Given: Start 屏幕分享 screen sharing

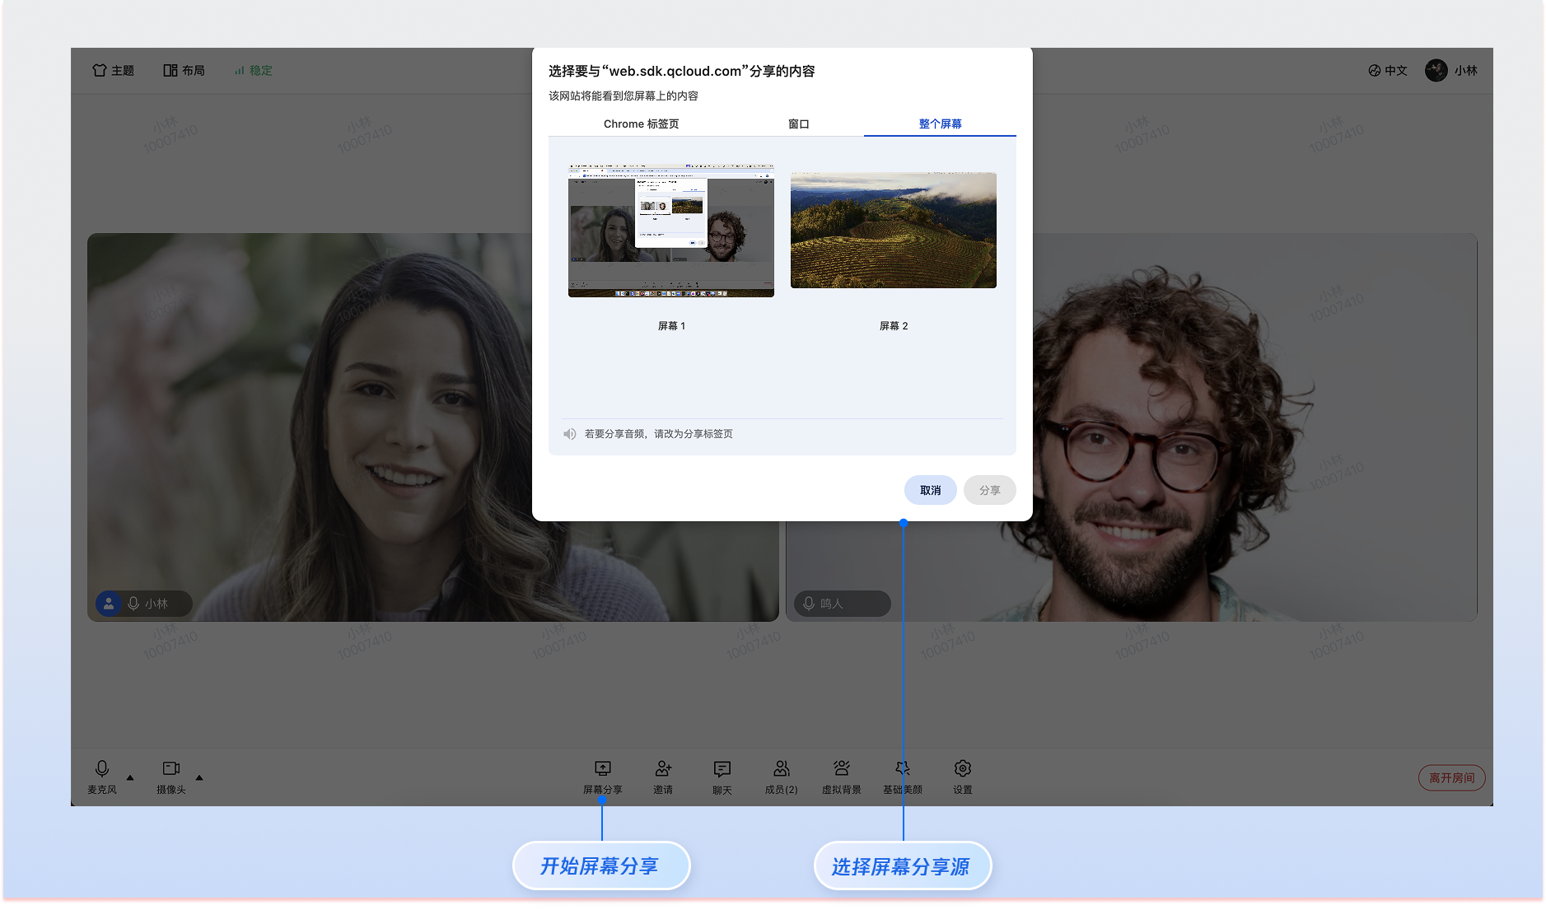Looking at the screenshot, I should tap(603, 777).
